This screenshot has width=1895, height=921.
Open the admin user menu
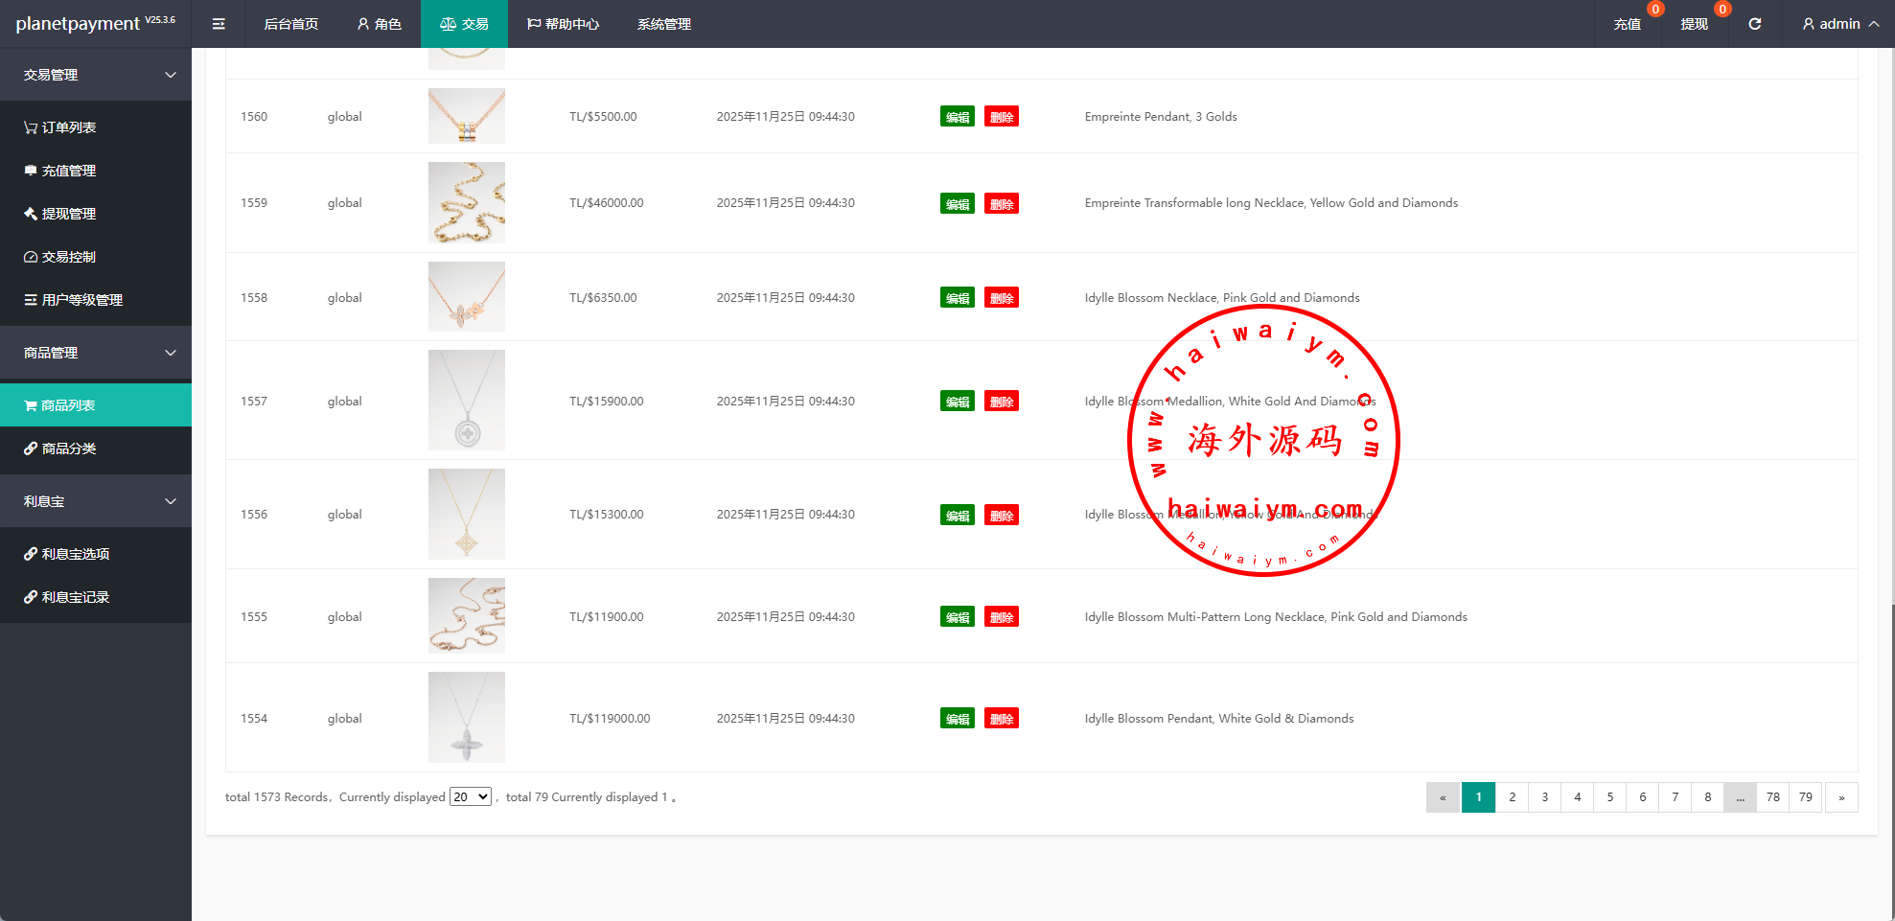[x=1839, y=24]
